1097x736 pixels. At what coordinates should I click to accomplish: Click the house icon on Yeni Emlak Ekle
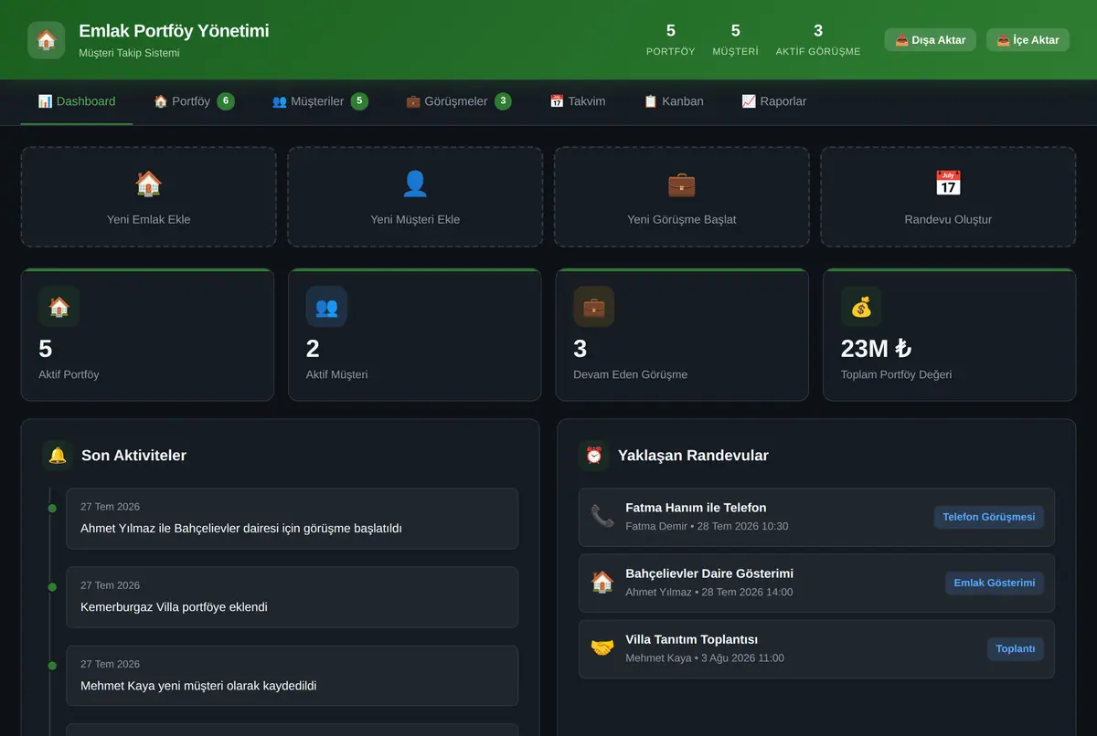pos(148,184)
